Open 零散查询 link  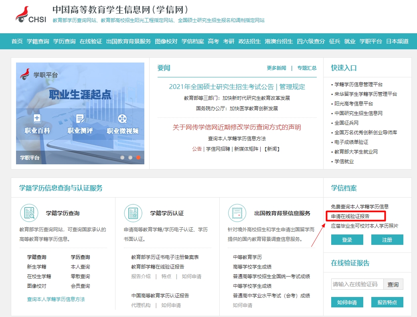tap(80, 277)
